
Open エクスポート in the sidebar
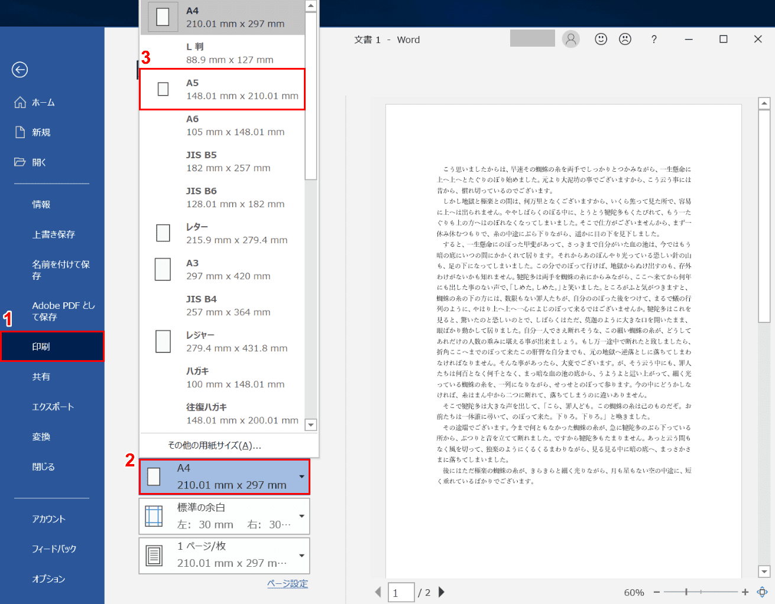pyautogui.click(x=52, y=407)
